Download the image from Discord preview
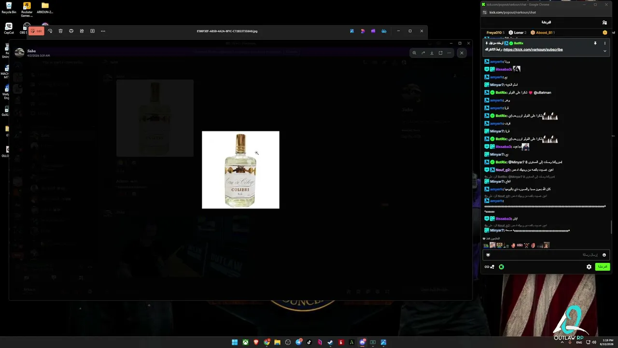This screenshot has width=618, height=348. click(432, 53)
